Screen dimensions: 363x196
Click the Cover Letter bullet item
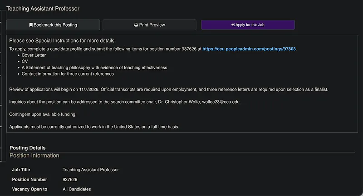(34, 55)
